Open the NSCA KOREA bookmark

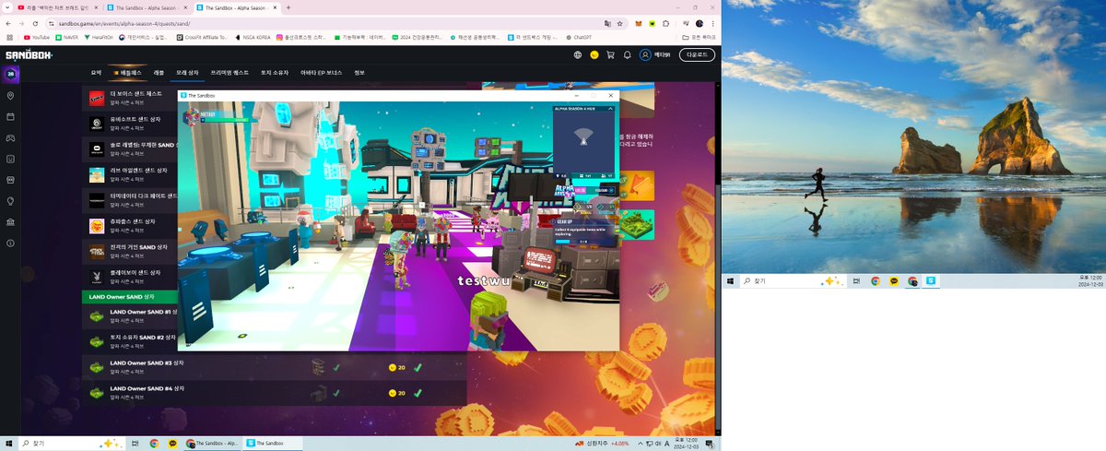252,37
